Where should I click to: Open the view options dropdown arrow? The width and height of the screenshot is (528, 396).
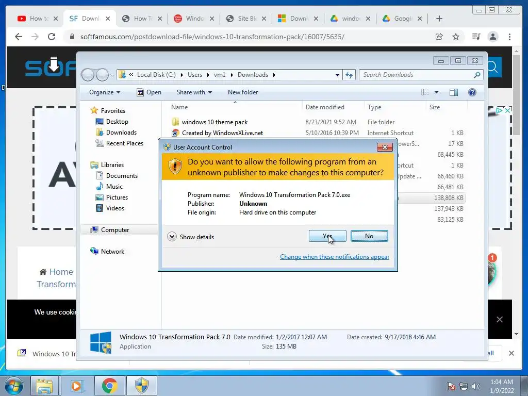436,92
